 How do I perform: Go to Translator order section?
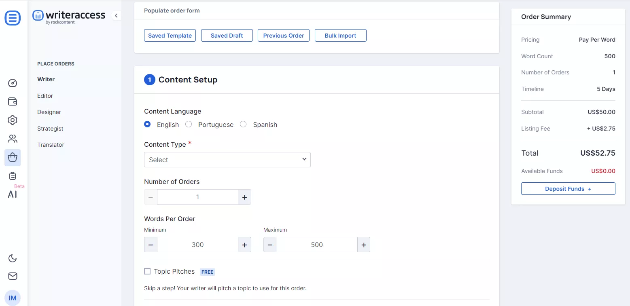click(51, 145)
